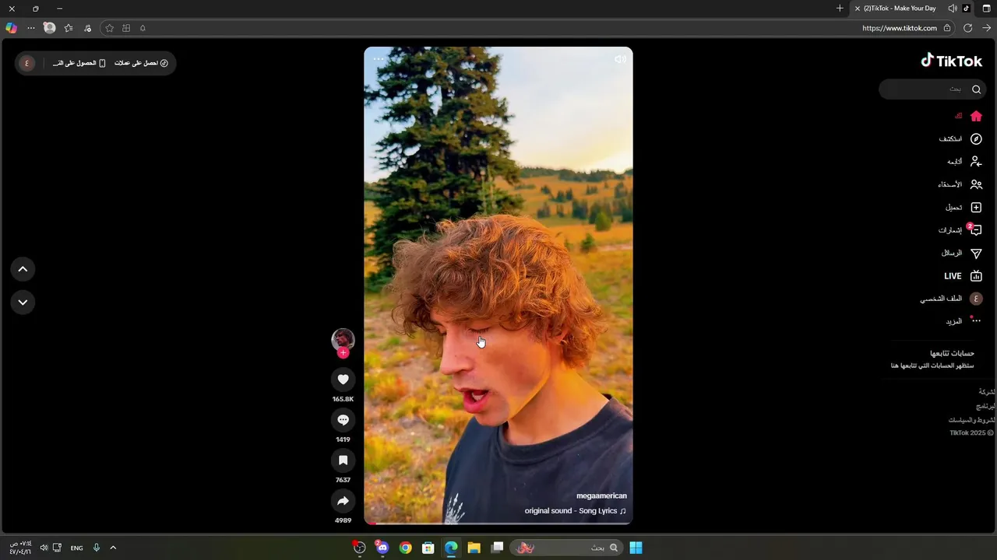This screenshot has width=997, height=560.
Task: View site info via the lock icon
Action: tap(947, 28)
